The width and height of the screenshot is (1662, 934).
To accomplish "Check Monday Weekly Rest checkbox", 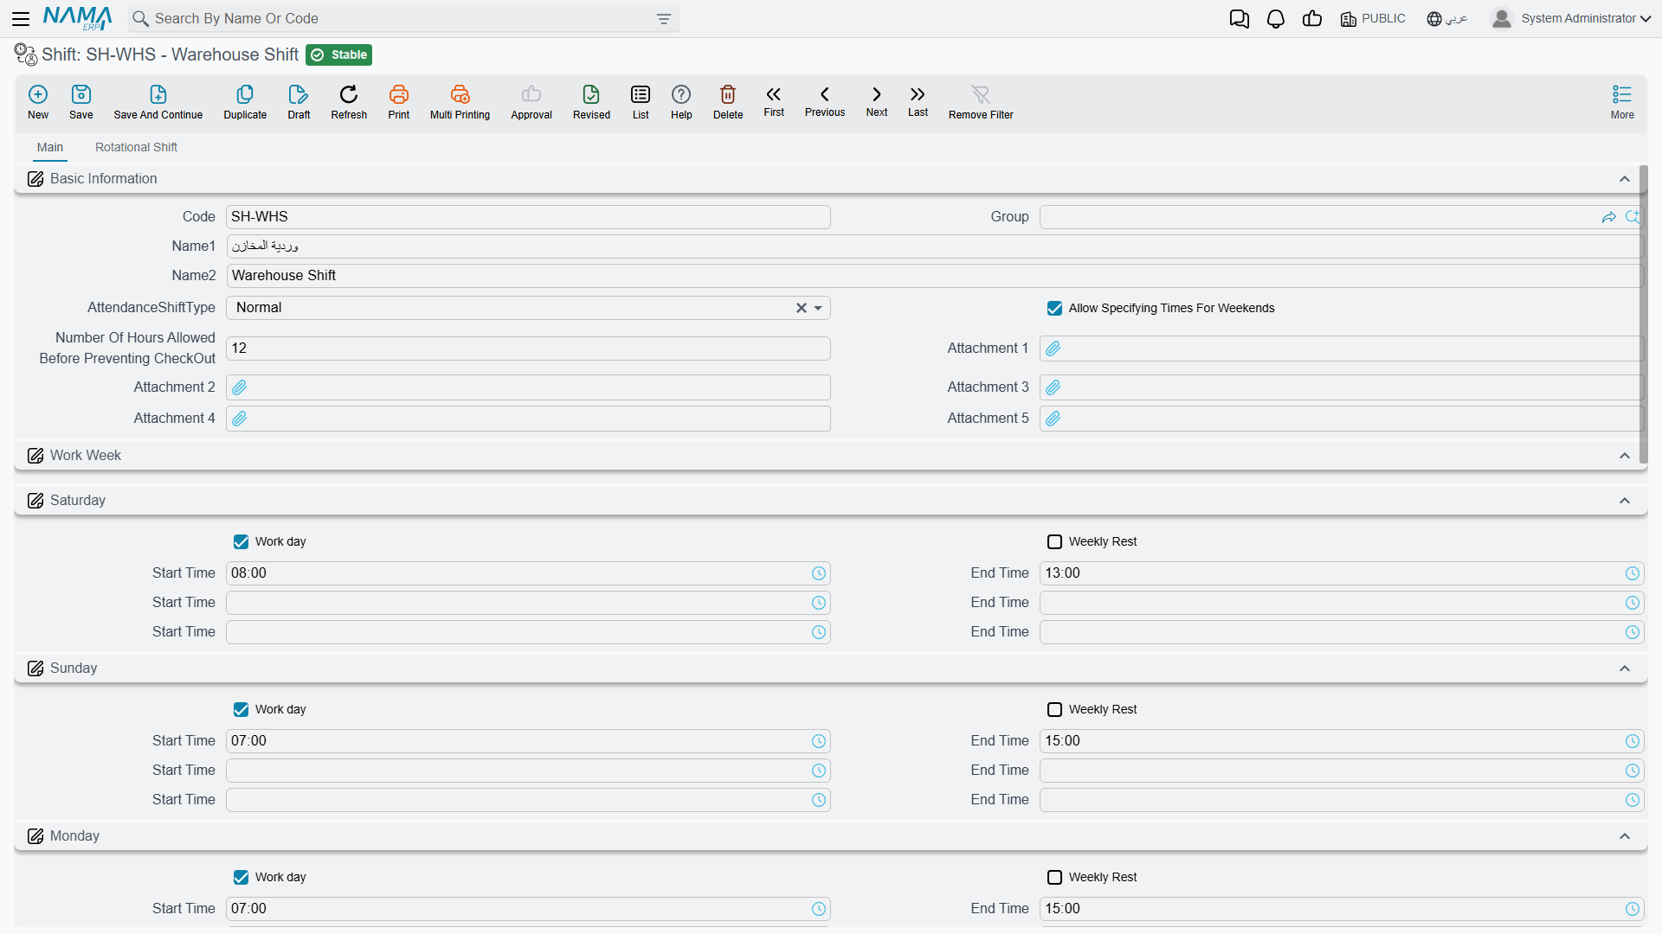I will point(1054,877).
